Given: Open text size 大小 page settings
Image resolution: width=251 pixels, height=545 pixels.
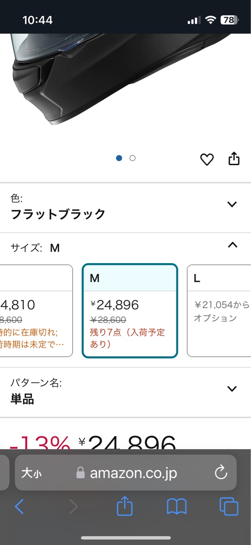Looking at the screenshot, I should click(x=31, y=473).
